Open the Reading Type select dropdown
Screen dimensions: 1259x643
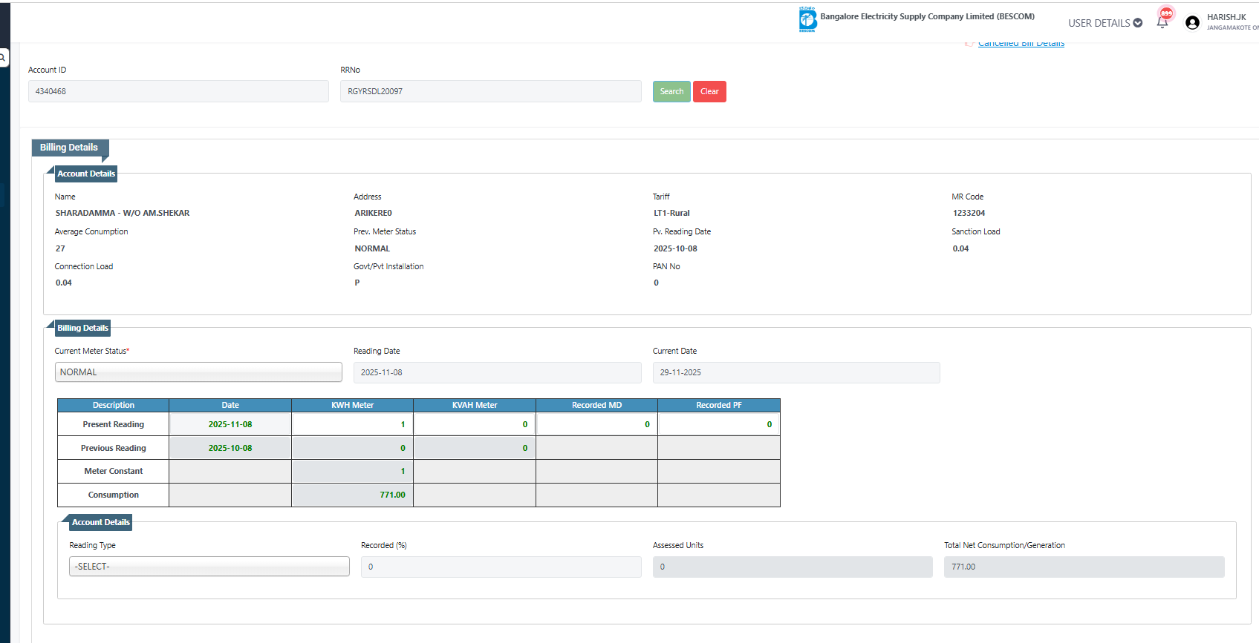[x=209, y=567]
